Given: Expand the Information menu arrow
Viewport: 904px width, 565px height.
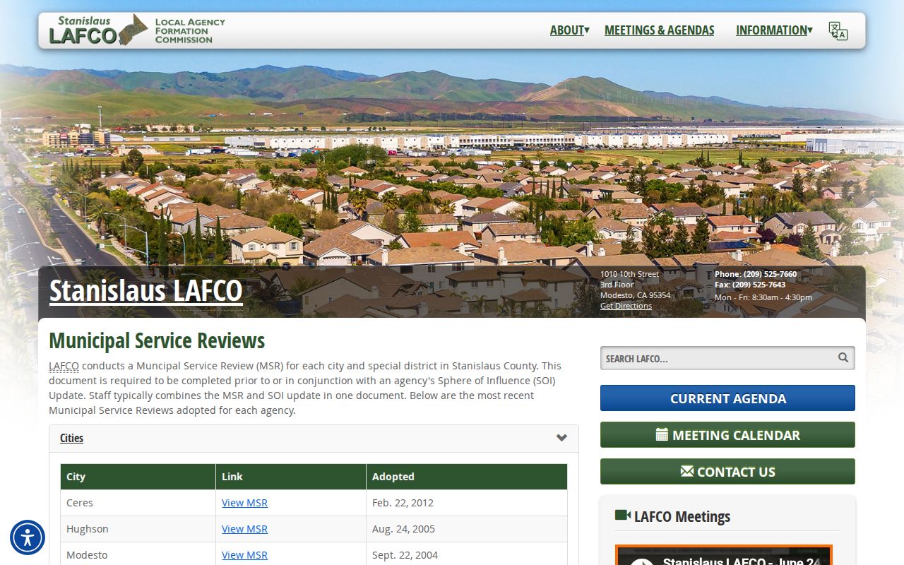Looking at the screenshot, I should [810, 30].
